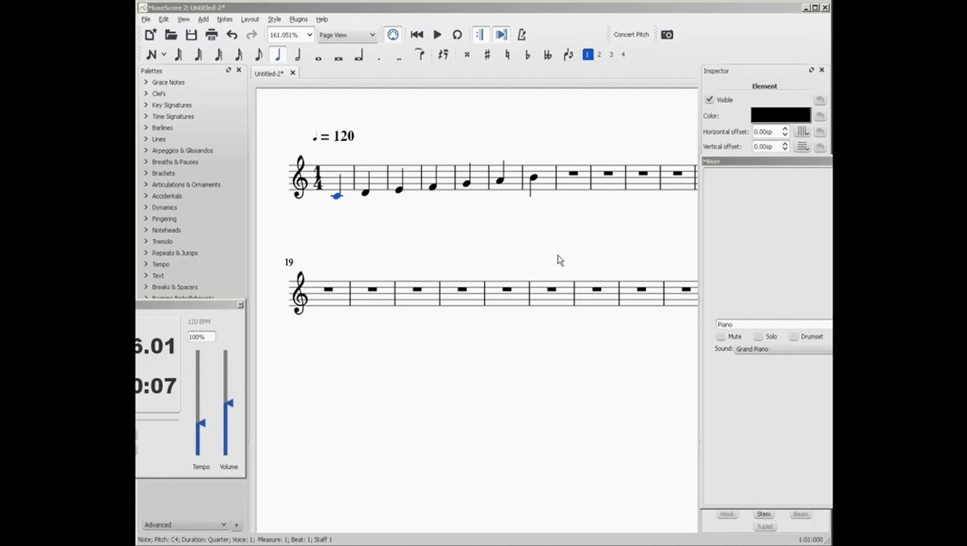Undo the last action
Image resolution: width=967 pixels, height=546 pixels.
pos(232,35)
